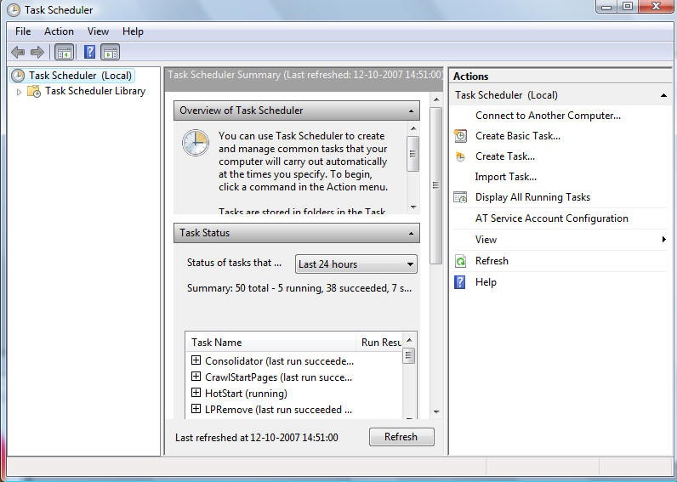Select Task Scheduler Library tree item

(x=95, y=91)
